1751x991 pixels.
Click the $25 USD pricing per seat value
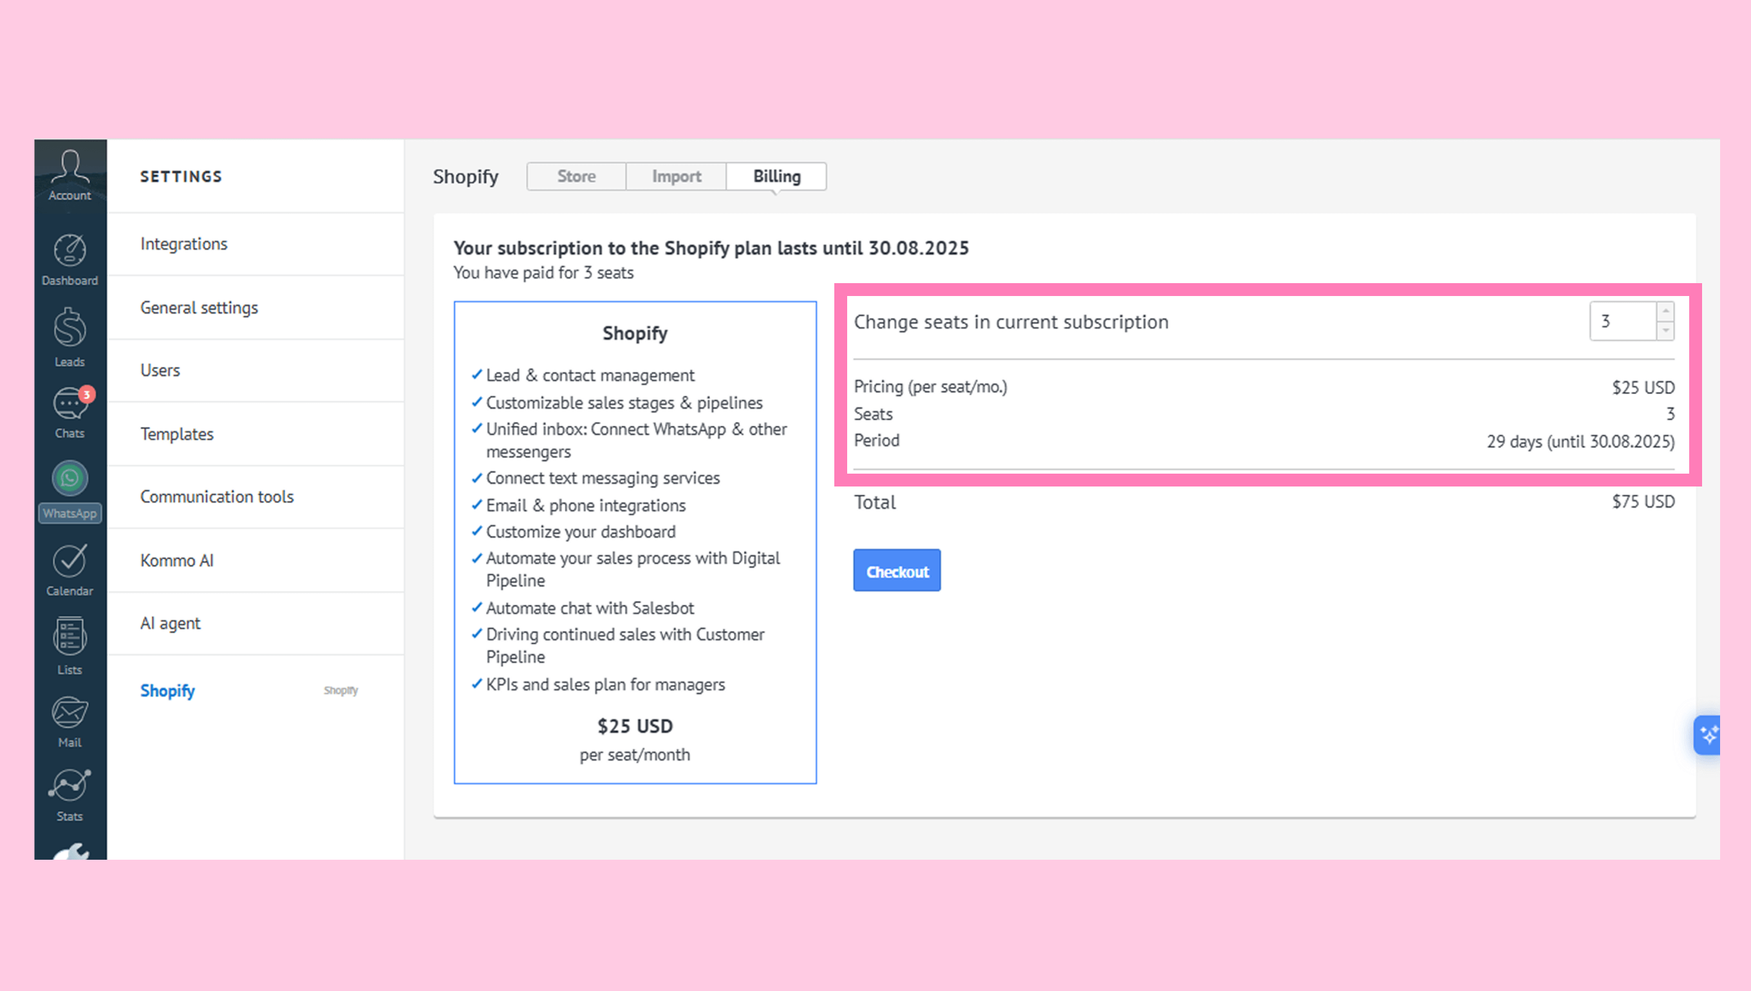(1643, 387)
